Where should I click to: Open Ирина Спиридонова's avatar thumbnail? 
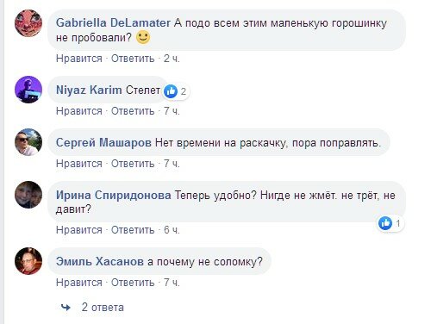[x=28, y=195]
